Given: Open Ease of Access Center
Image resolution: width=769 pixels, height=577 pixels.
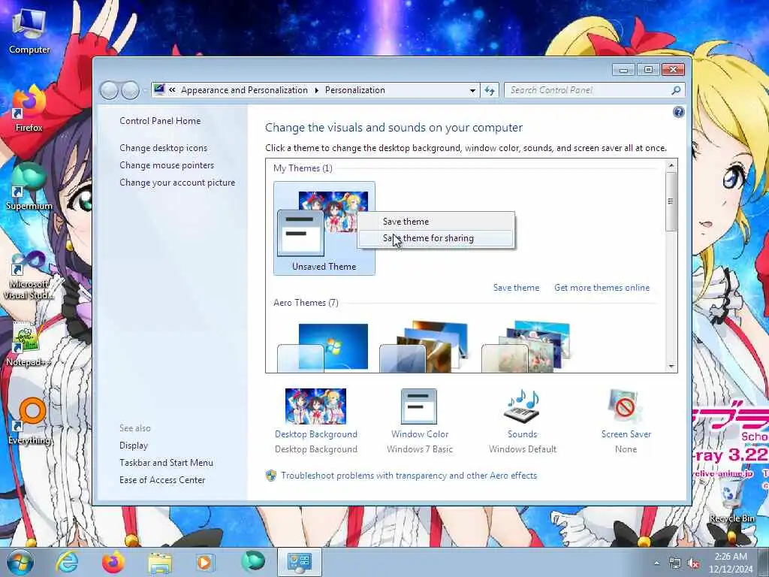Looking at the screenshot, I should coord(162,479).
